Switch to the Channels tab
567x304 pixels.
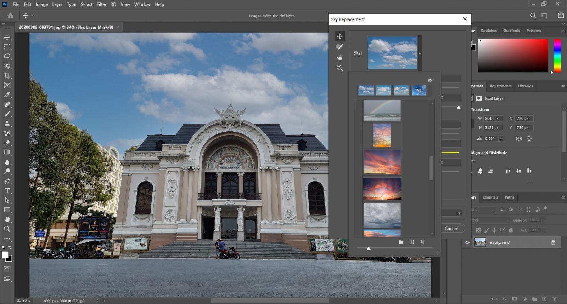[x=490, y=197]
